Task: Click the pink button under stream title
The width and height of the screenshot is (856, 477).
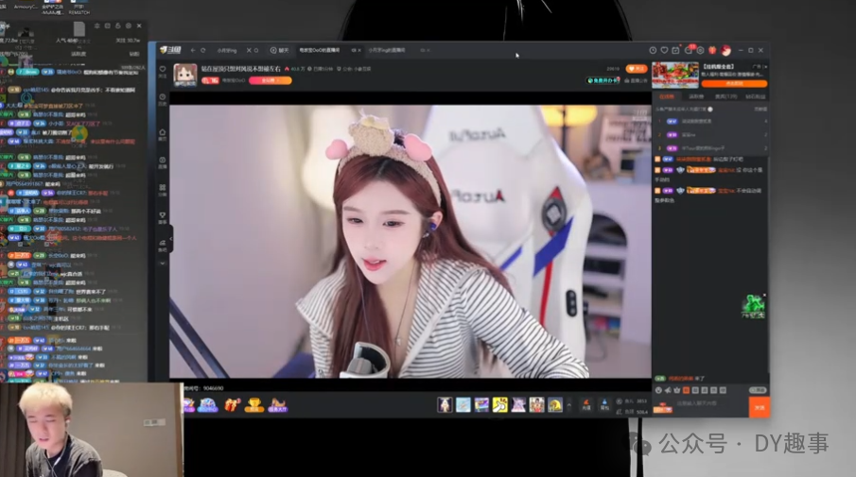Action: click(x=271, y=80)
